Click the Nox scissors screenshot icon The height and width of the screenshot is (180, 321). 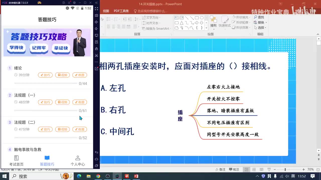tap(97, 55)
